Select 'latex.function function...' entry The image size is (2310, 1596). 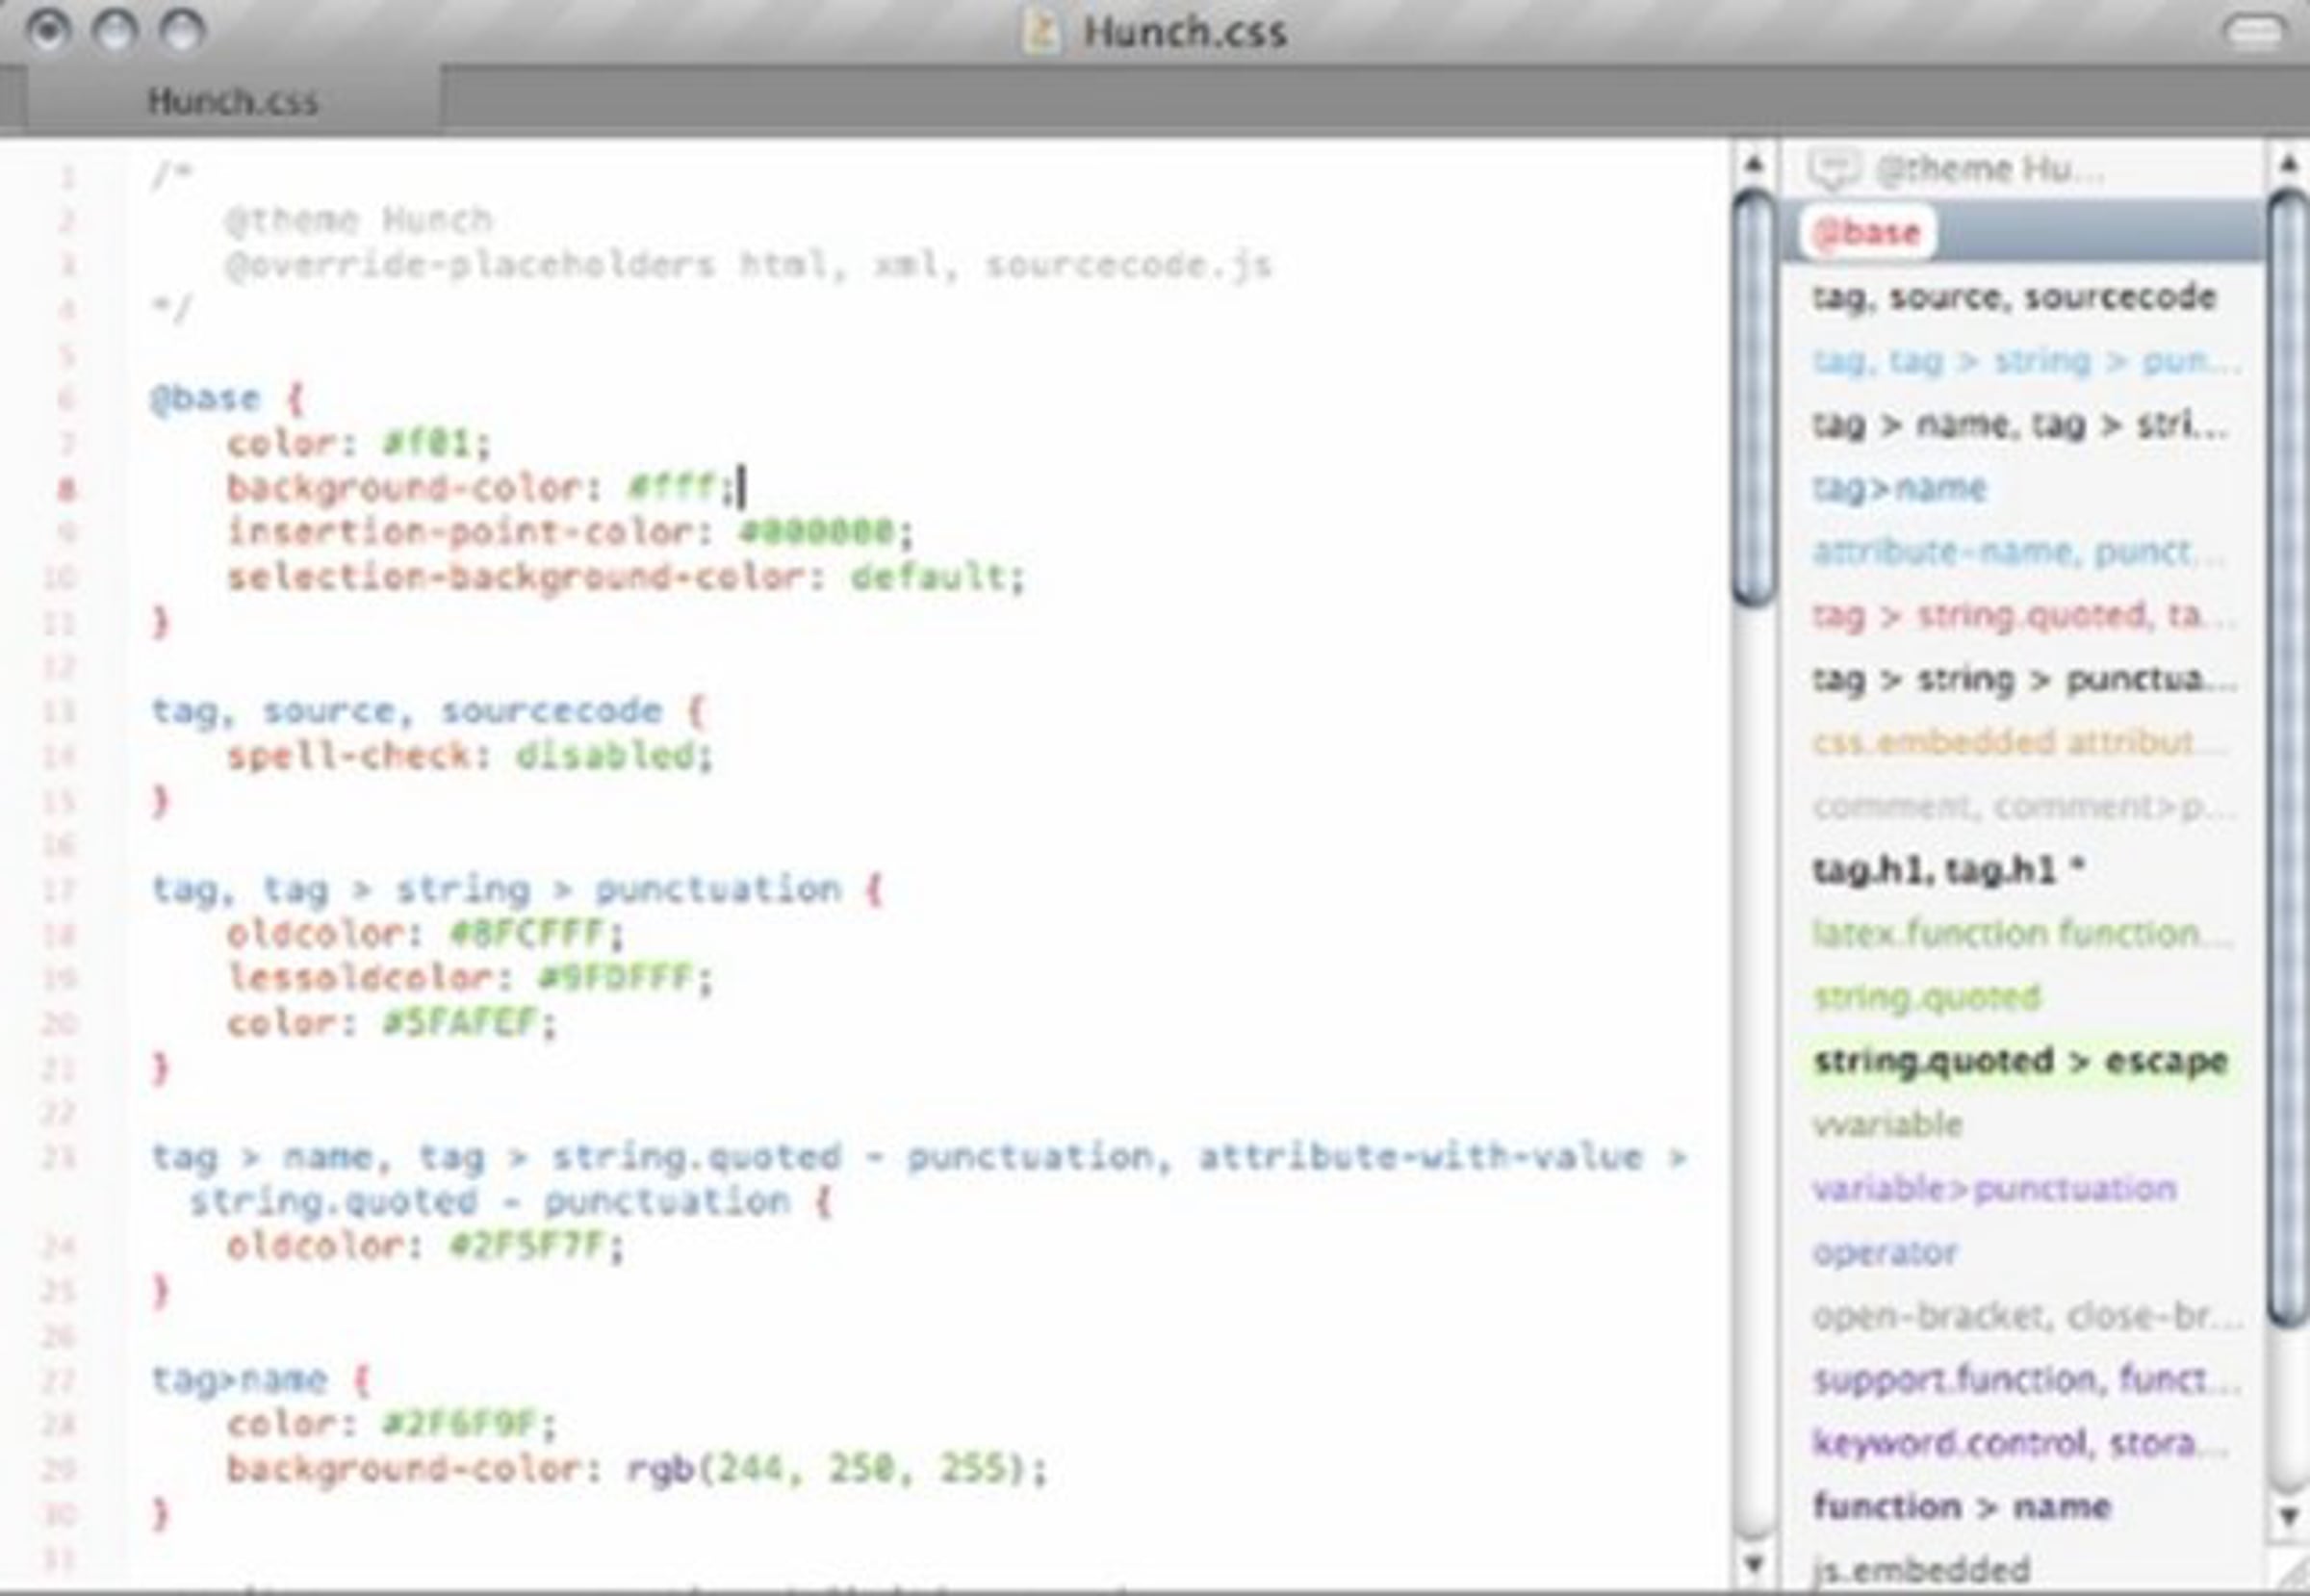click(2022, 934)
